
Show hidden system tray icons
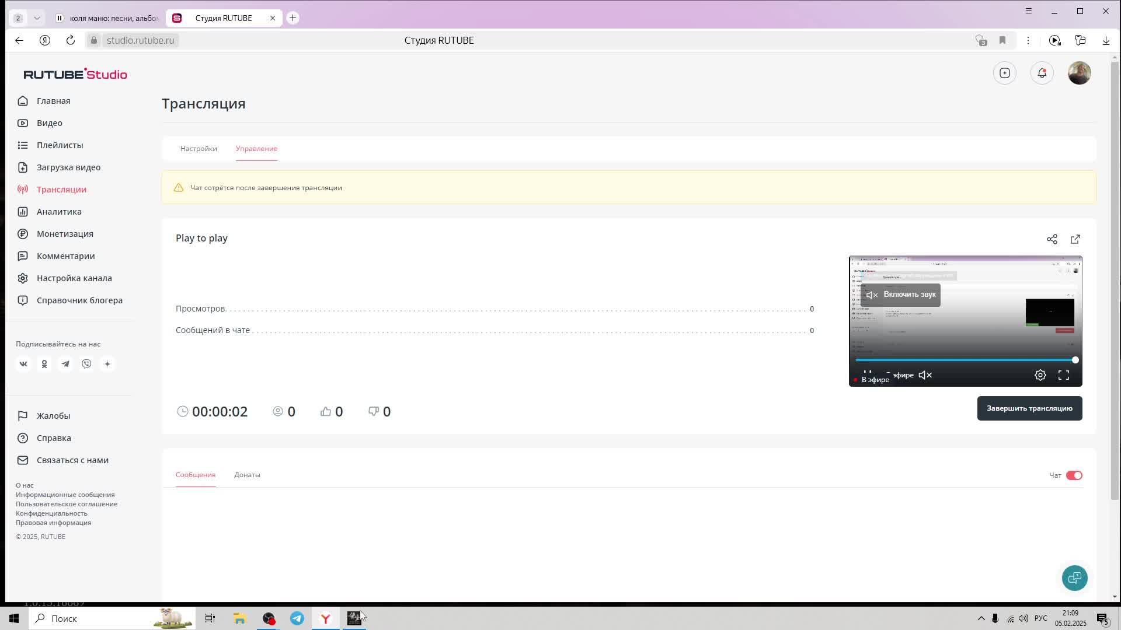(x=981, y=618)
